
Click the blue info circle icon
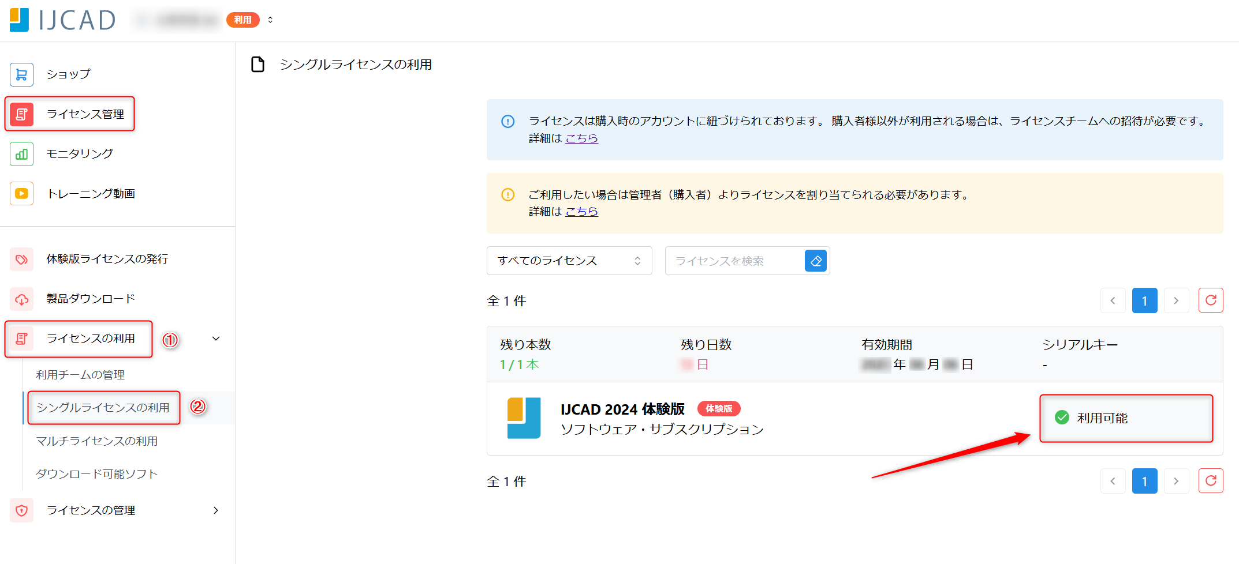tap(507, 121)
